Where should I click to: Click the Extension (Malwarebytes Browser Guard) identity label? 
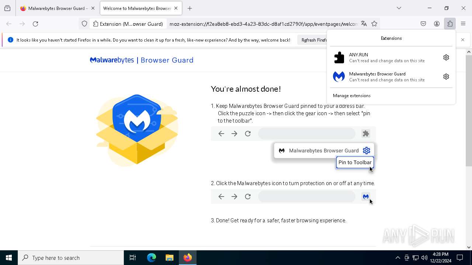pos(128,24)
